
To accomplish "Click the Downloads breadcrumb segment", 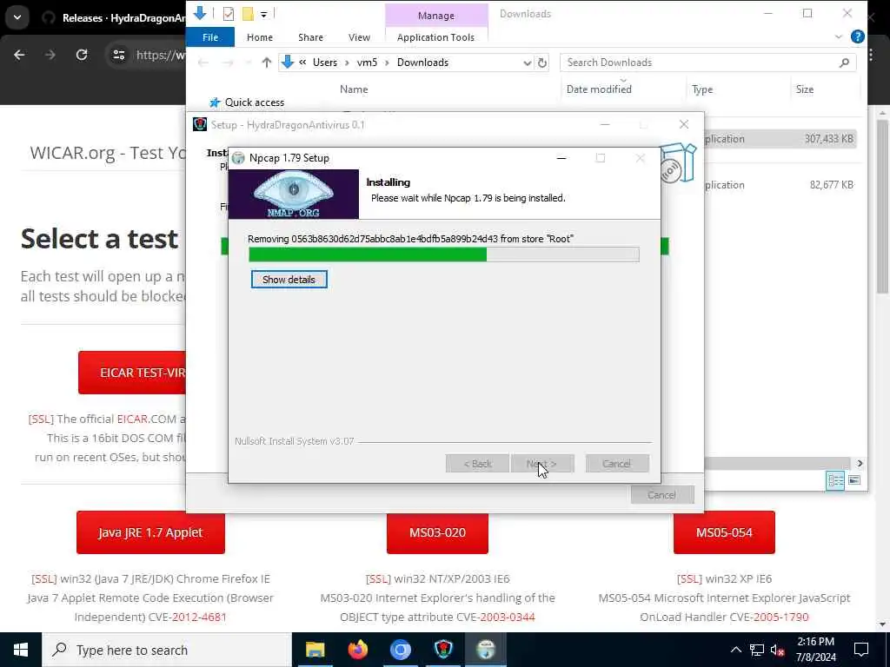I will coord(422,63).
